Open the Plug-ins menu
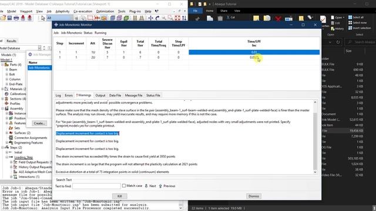 [135, 11]
